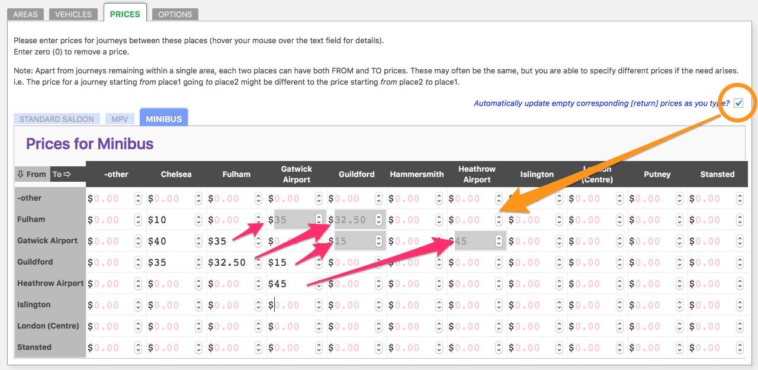Click the 'Chelsea' column header
The image size is (758, 370).
[x=176, y=174]
